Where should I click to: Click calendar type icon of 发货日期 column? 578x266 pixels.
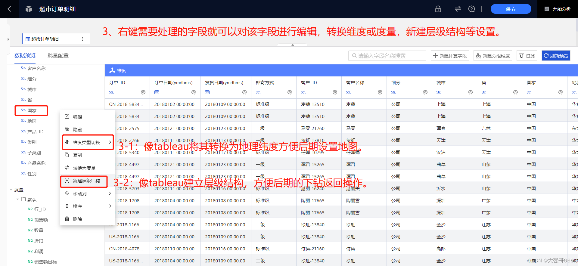pos(207,92)
